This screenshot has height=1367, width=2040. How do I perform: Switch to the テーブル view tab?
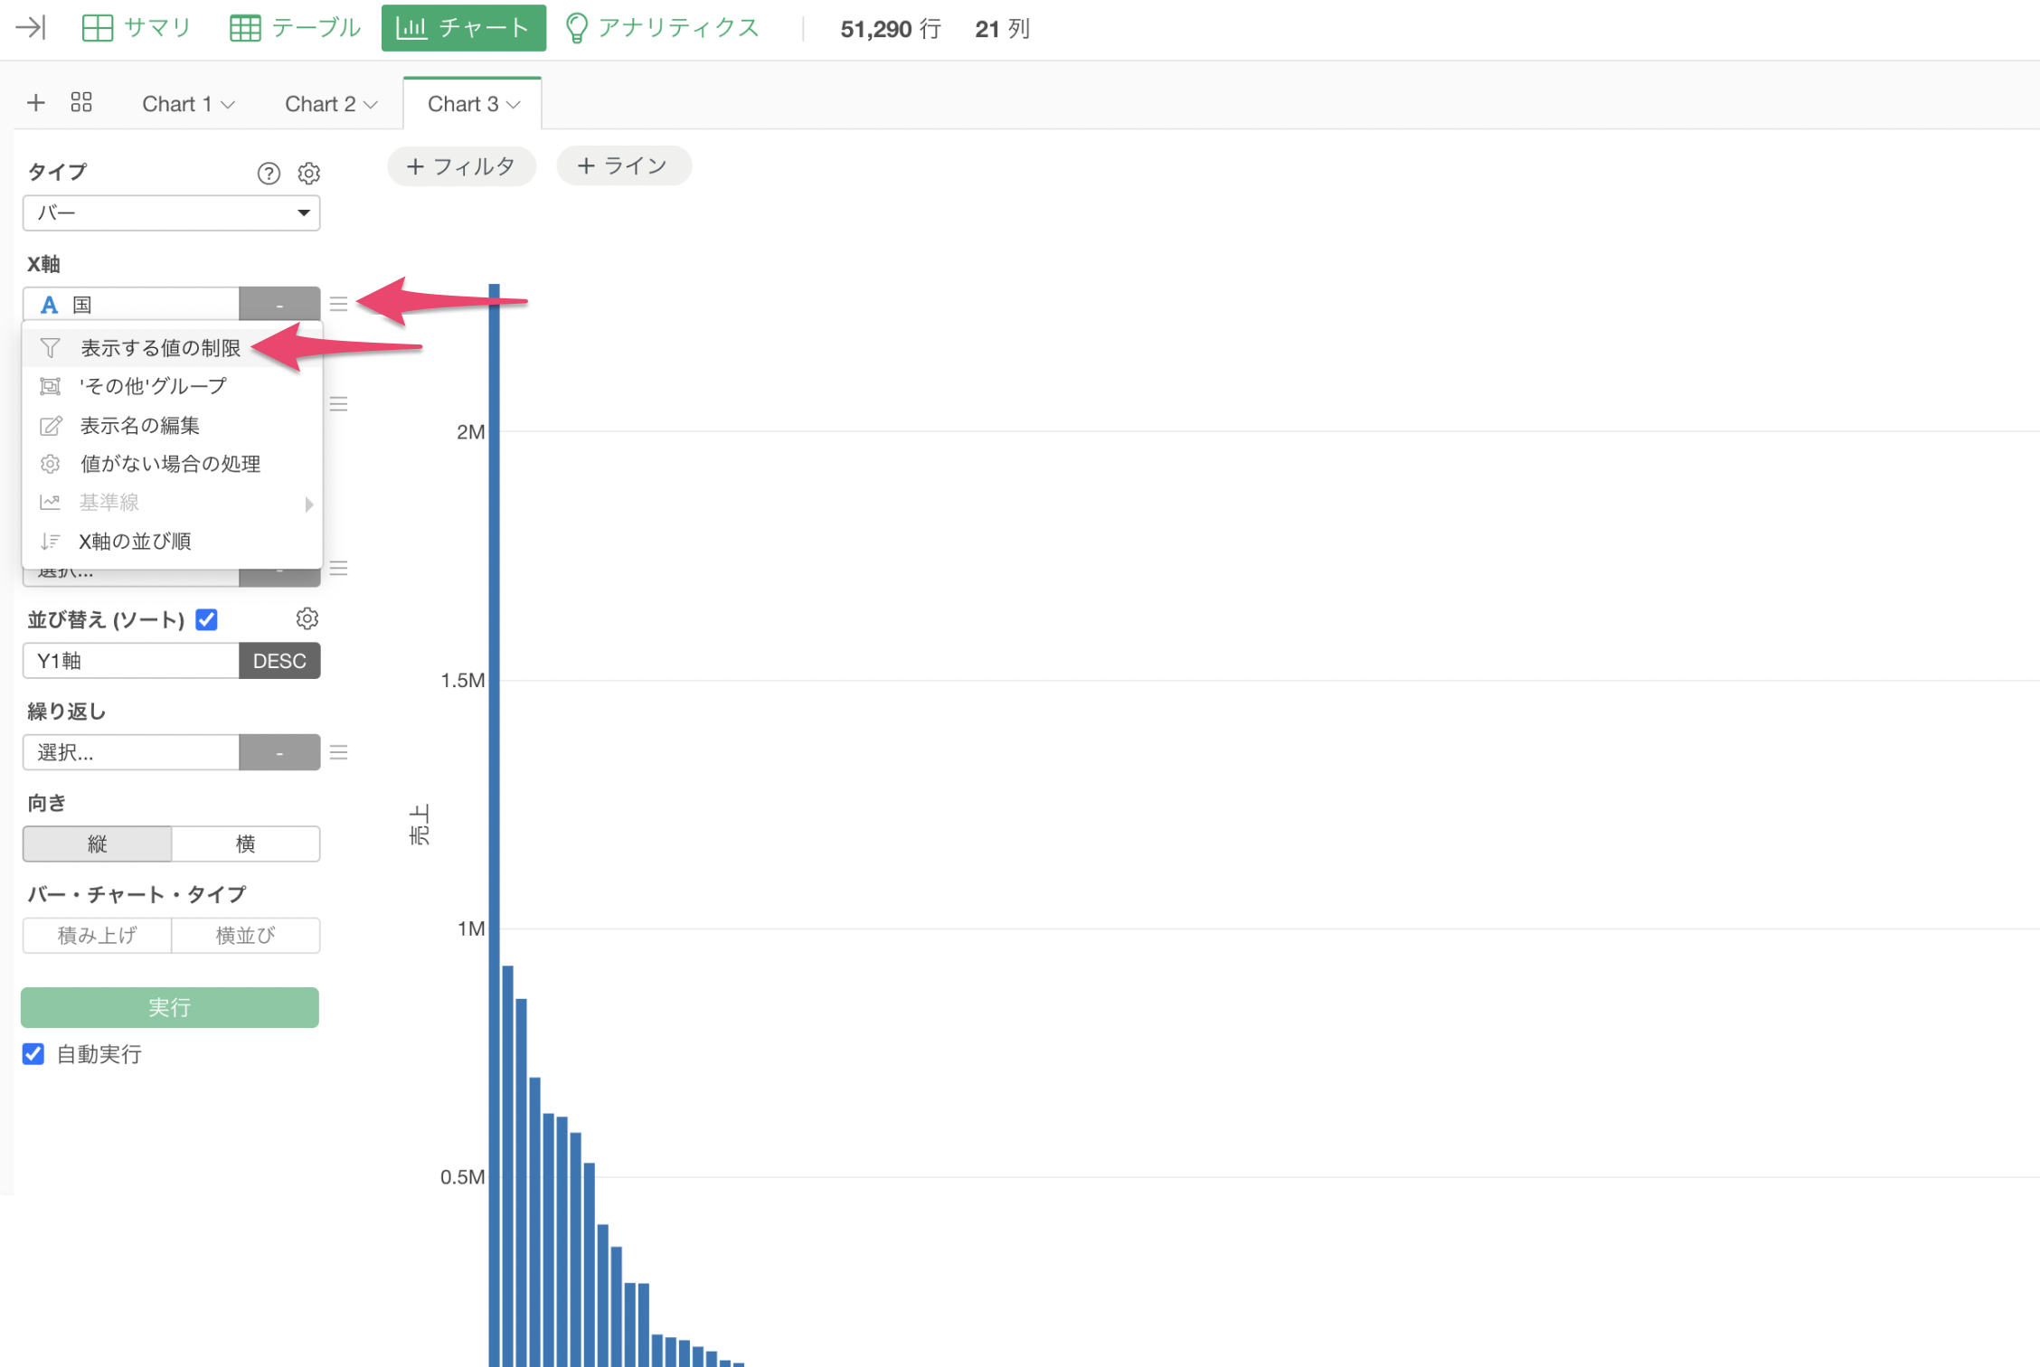(x=296, y=28)
